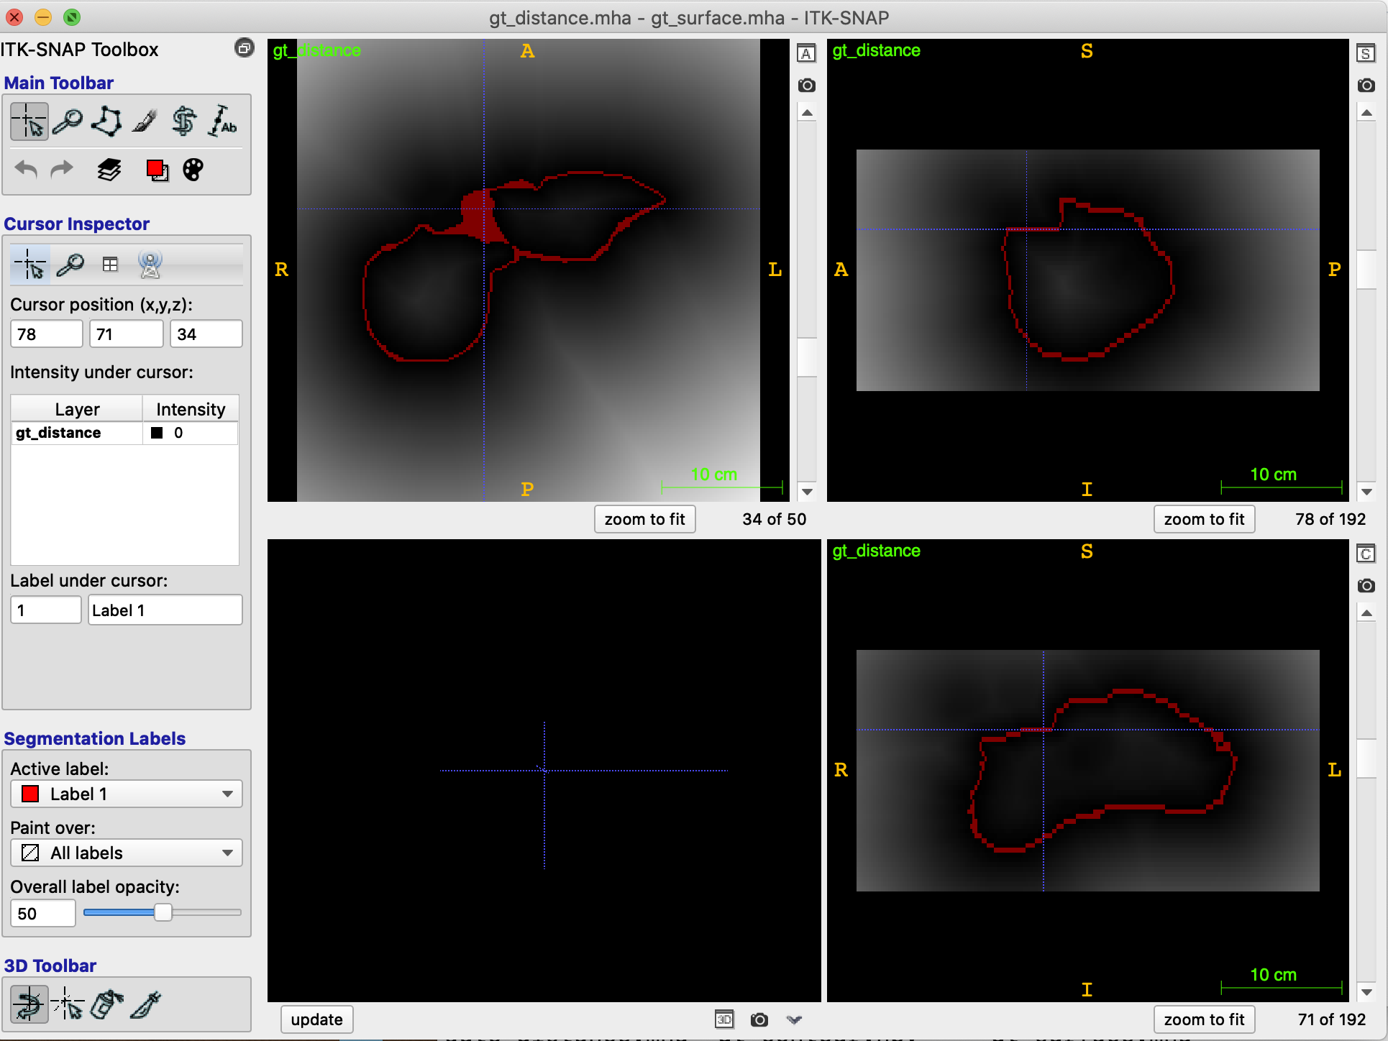Open the Paint over dropdown
1388x1041 pixels.
(x=126, y=853)
